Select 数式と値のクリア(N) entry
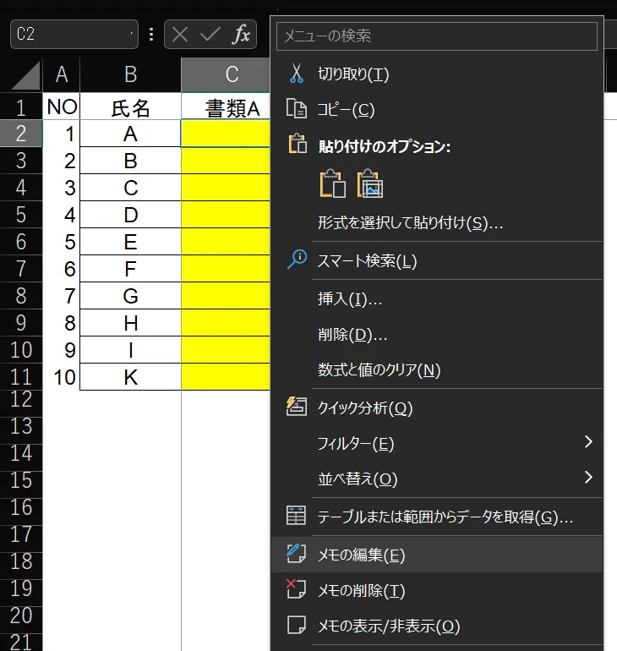Viewport: 617px width, 651px height. pyautogui.click(x=437, y=369)
